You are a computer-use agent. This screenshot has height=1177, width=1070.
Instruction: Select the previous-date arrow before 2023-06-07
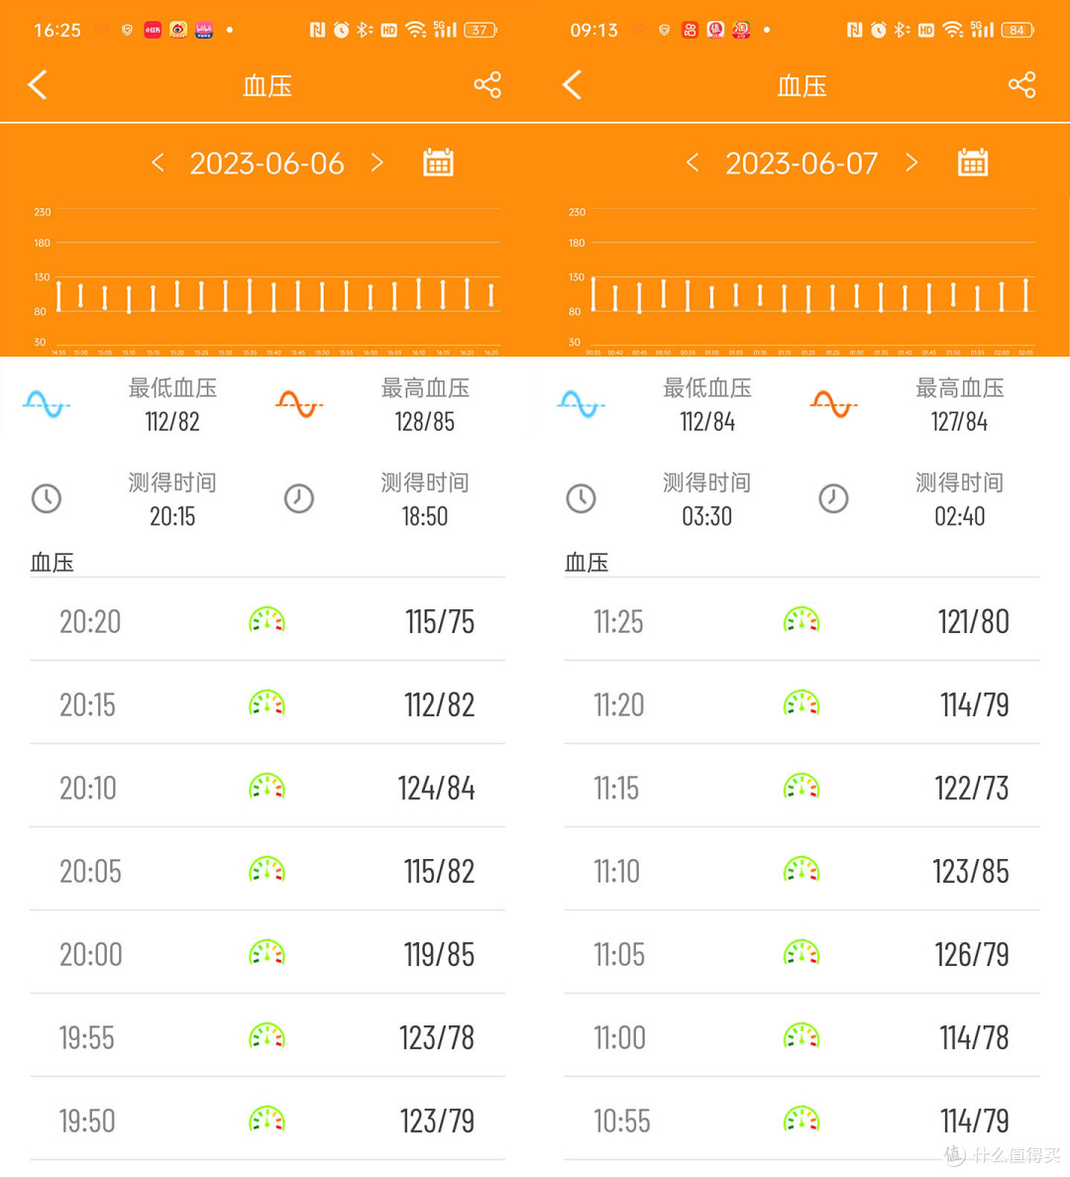click(693, 161)
